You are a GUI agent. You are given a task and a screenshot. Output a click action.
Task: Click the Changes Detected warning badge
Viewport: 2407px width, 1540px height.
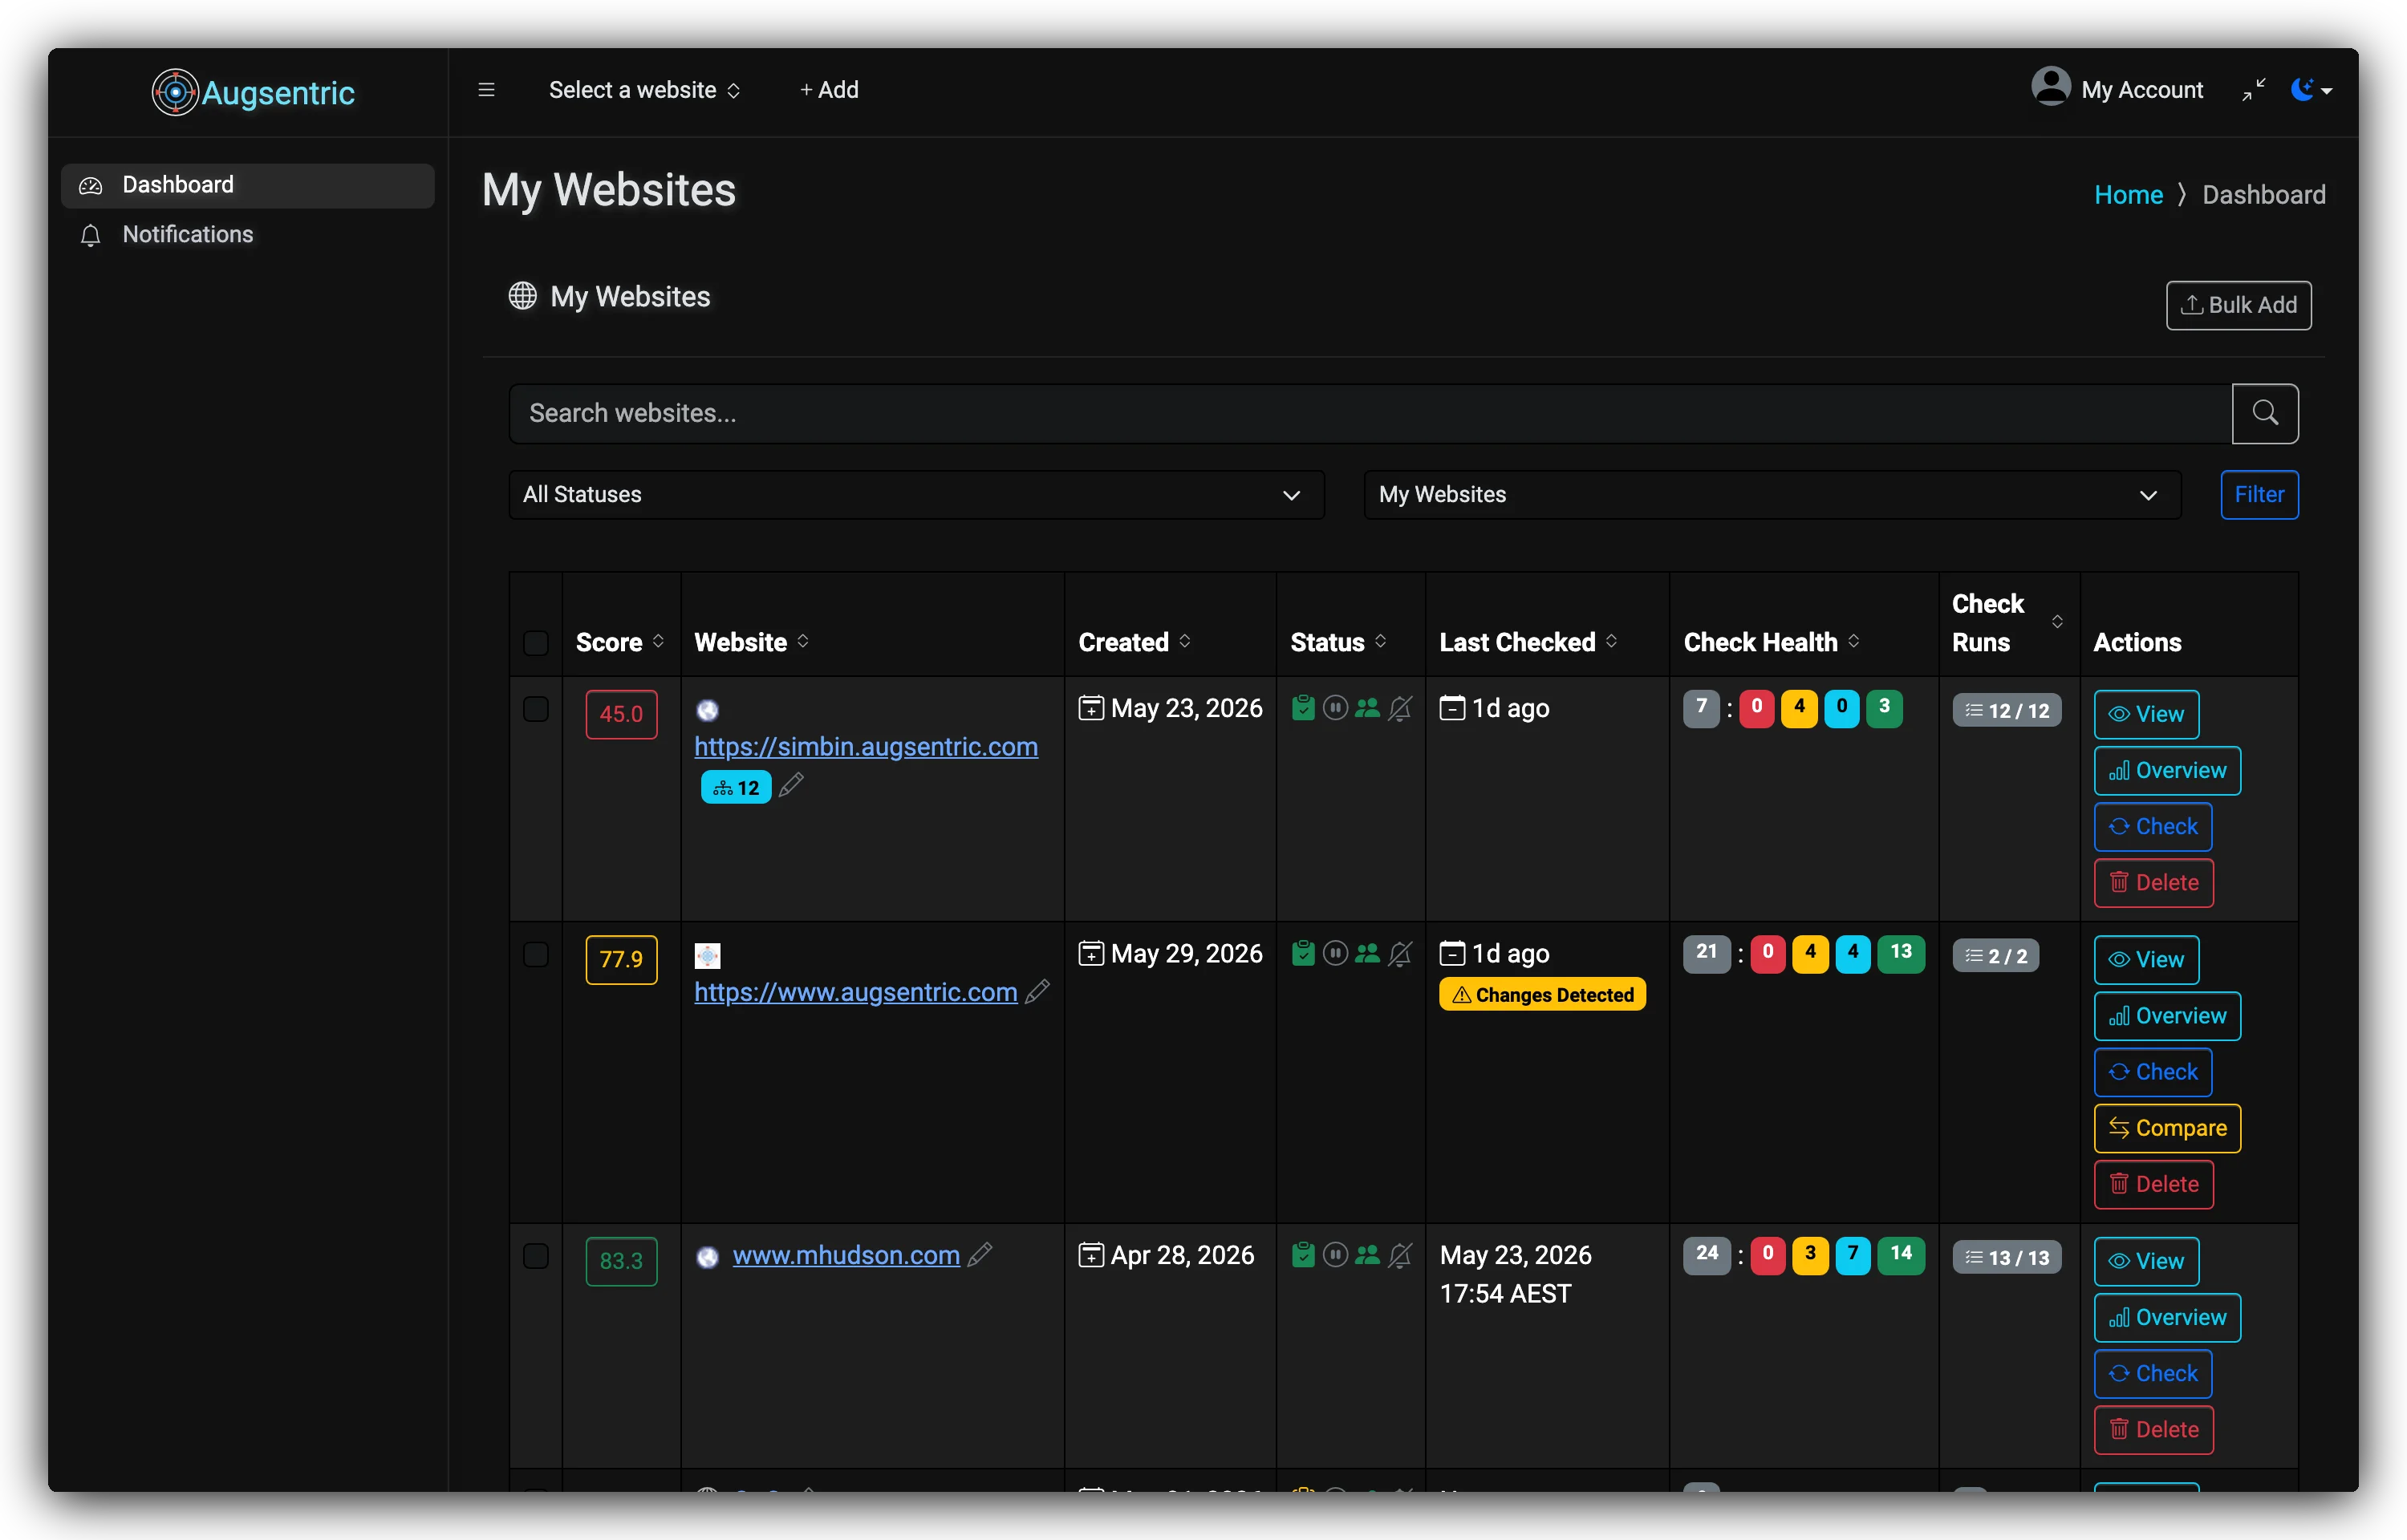[x=1541, y=994]
